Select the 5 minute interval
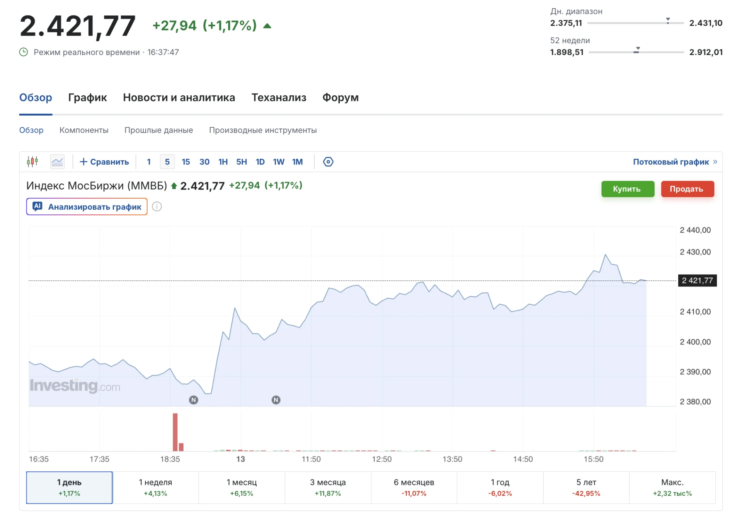 167,162
